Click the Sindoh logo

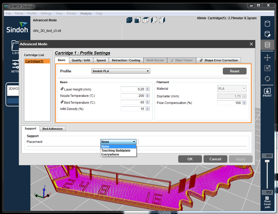tap(17, 27)
